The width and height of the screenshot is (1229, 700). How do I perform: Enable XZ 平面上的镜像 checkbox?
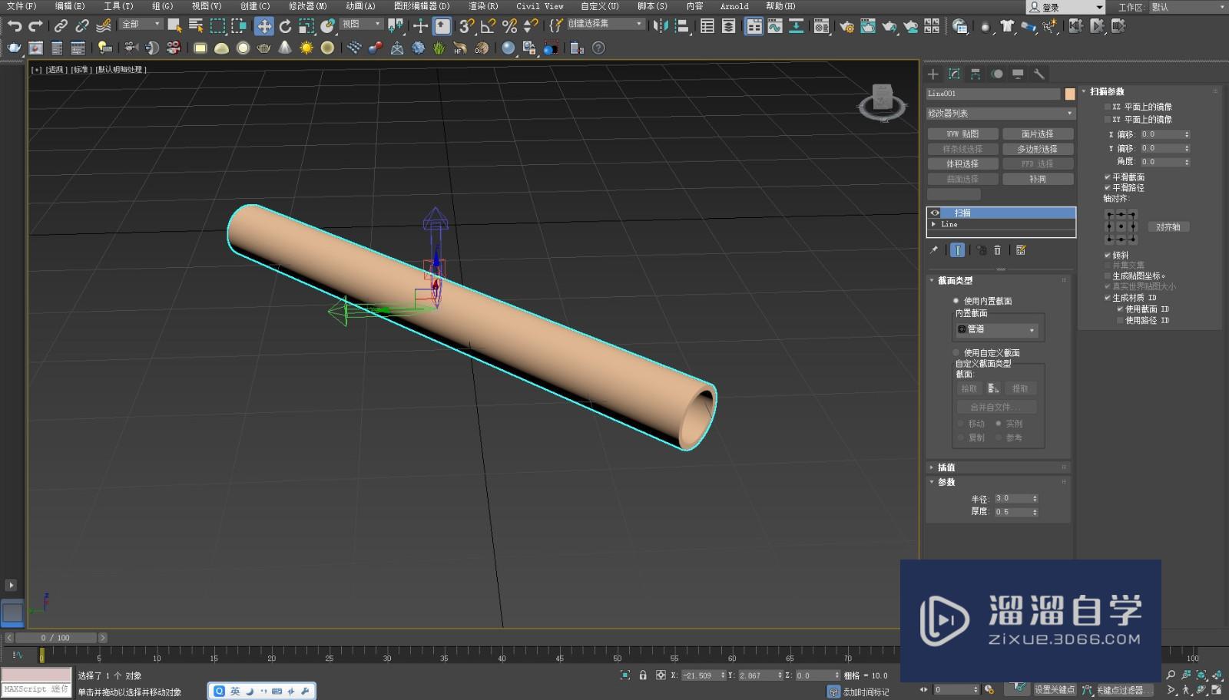click(x=1108, y=107)
